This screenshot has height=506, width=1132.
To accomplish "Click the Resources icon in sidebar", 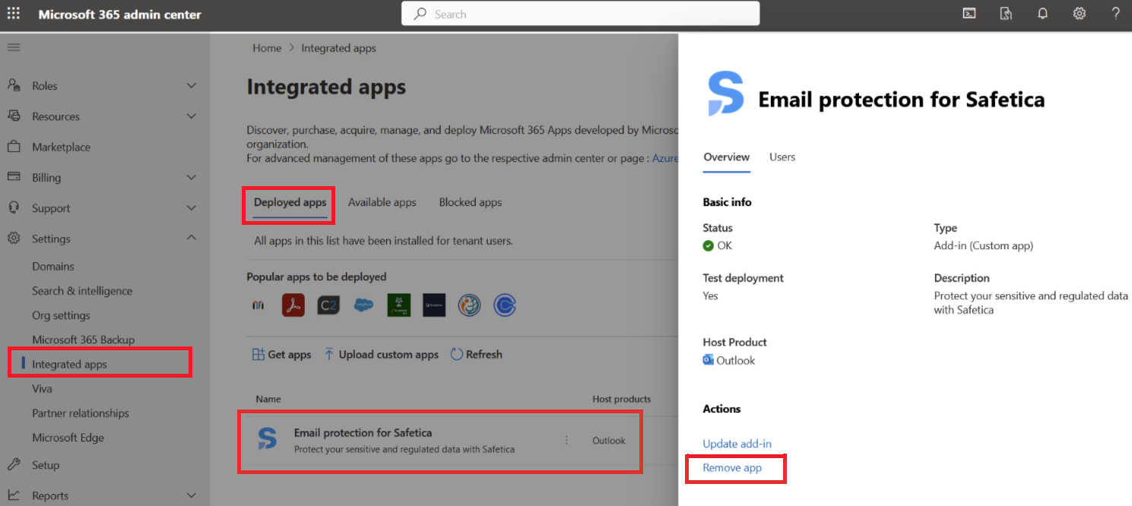I will [14, 115].
